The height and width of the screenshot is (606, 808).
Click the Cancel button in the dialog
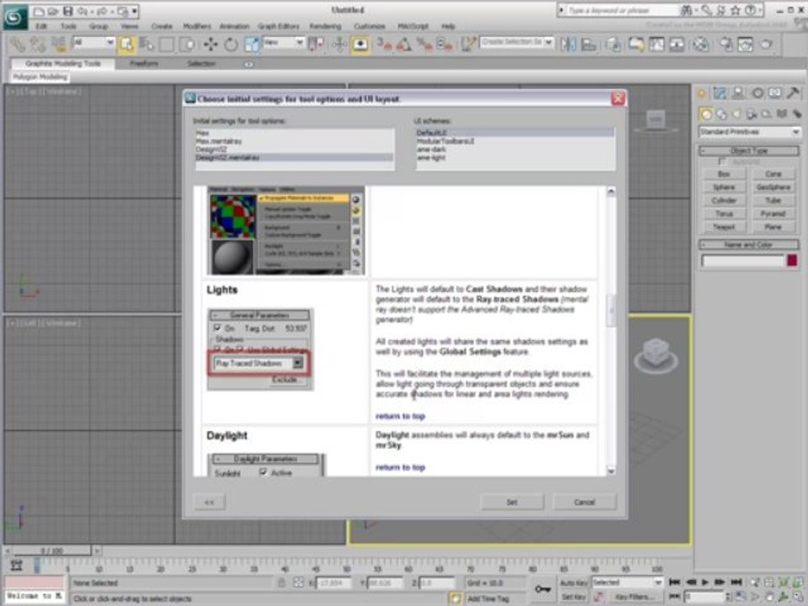584,502
